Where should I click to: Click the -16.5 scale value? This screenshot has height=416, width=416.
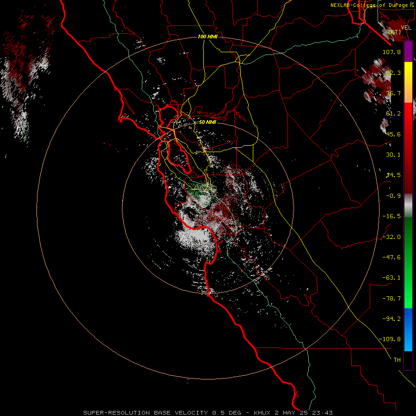pyautogui.click(x=392, y=216)
